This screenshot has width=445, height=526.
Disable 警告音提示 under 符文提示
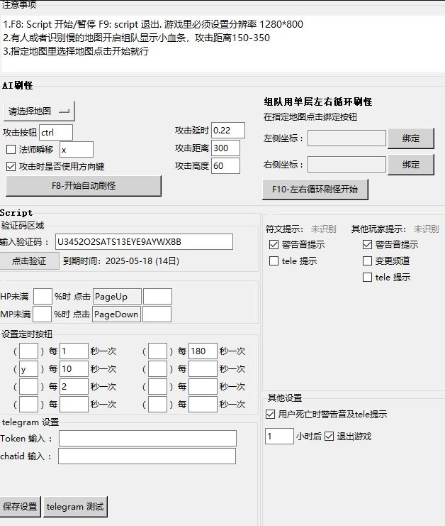(274, 245)
